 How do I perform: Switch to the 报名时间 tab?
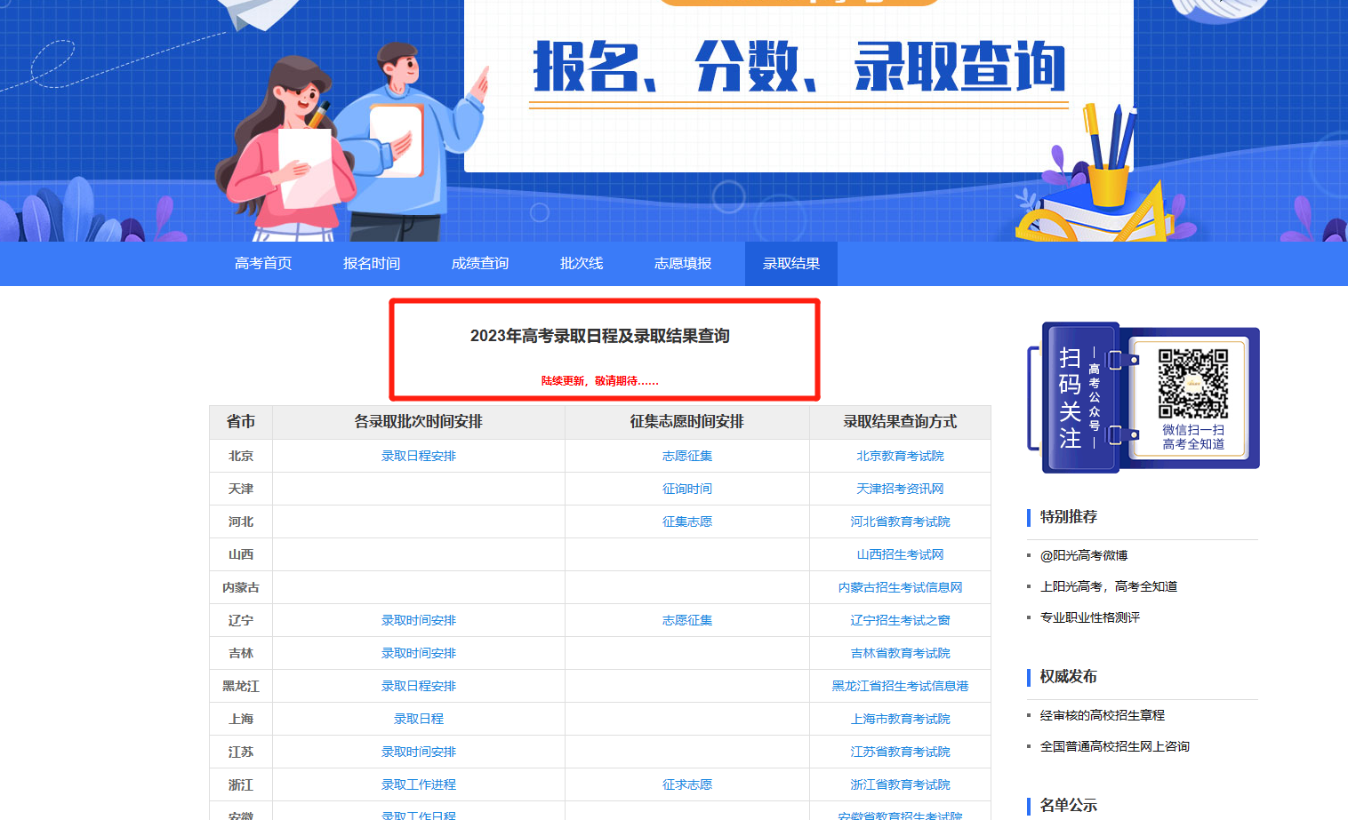[x=372, y=264]
